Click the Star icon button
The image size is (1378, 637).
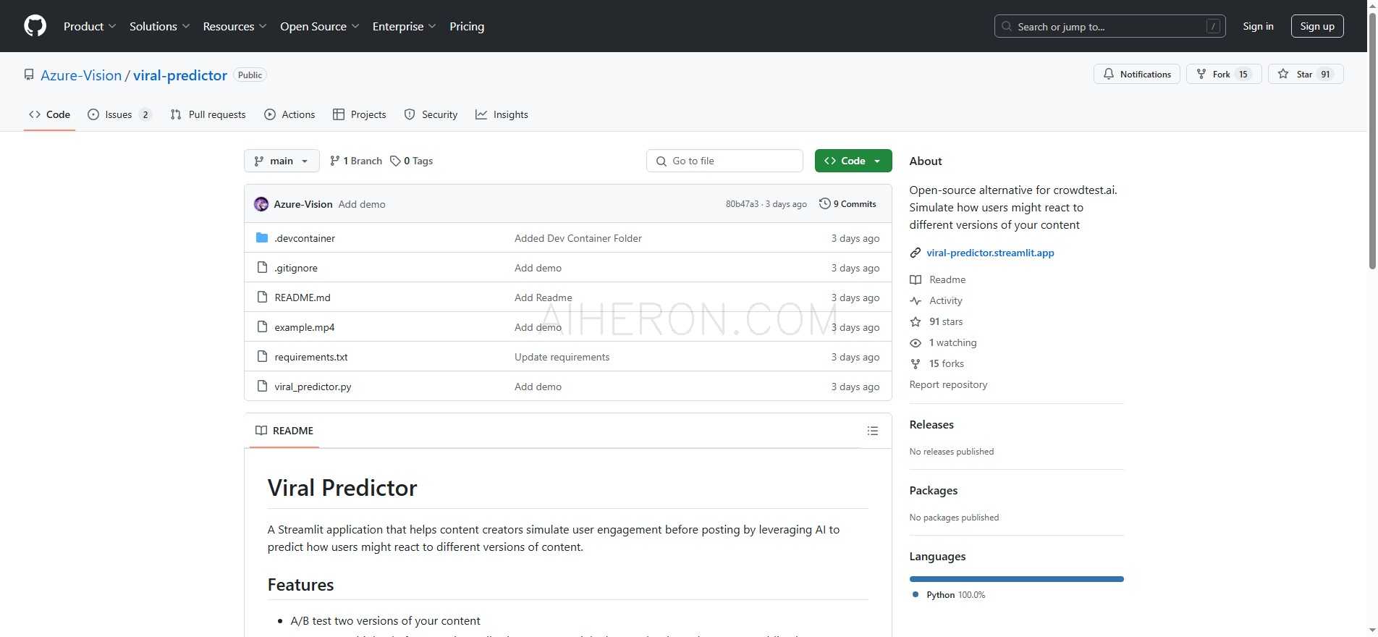click(1283, 74)
